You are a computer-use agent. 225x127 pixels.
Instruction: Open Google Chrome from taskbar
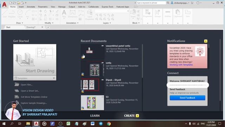(109, 123)
